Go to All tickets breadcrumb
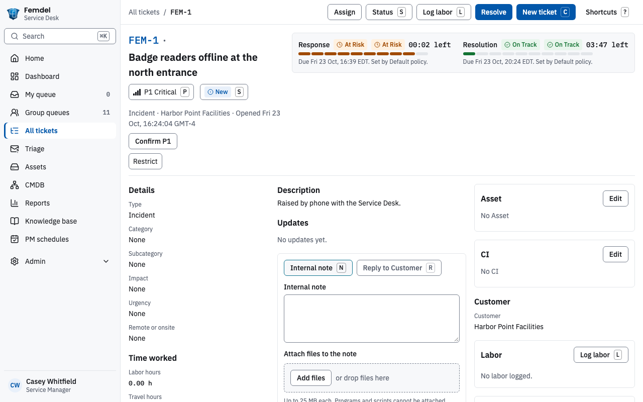 [x=144, y=12]
